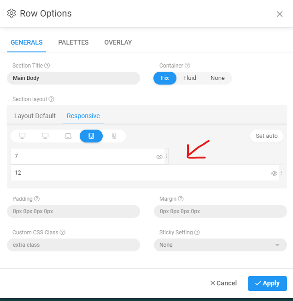Click the Set auto button
This screenshot has width=293, height=301.
point(267,136)
